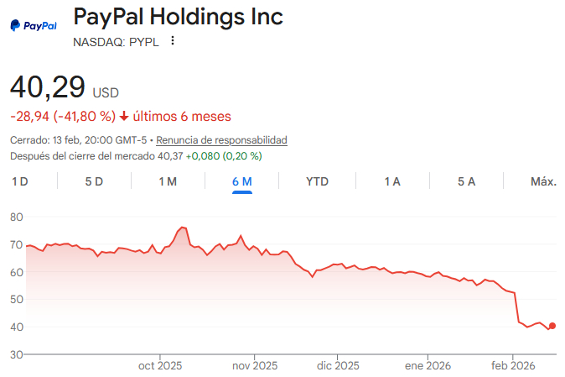The width and height of the screenshot is (565, 377).
Task: Click the red downward arrow indicator
Action: coord(125,117)
